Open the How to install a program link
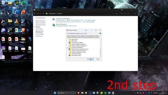 tap(89, 22)
